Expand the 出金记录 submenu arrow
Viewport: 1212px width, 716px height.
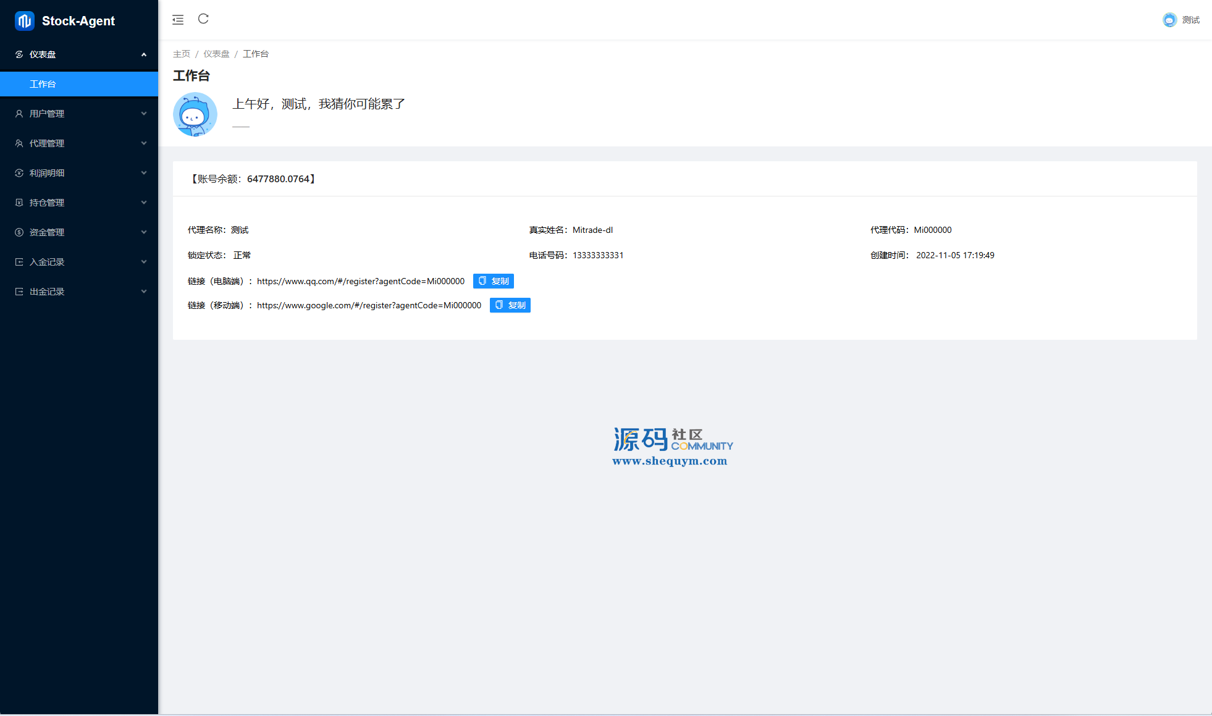(x=144, y=292)
